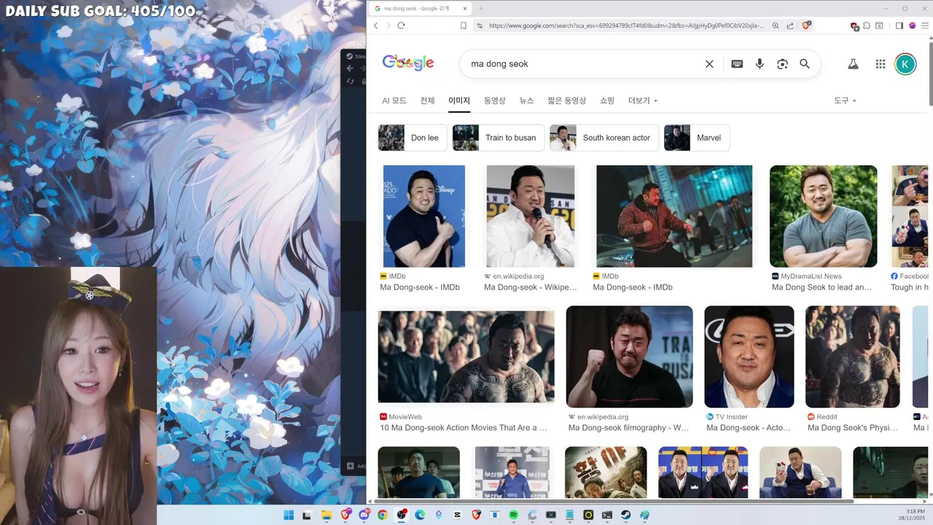Viewport: 933px width, 525px height.
Task: Switch to the AI 모드 tab
Action: pyautogui.click(x=394, y=101)
